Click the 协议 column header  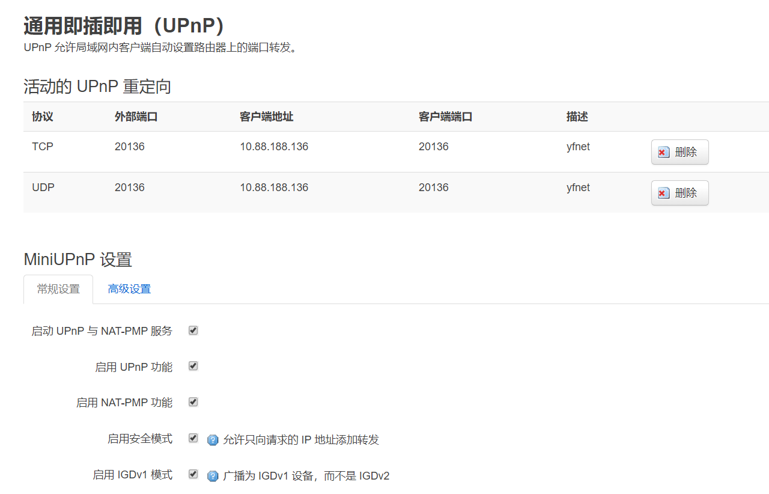tap(42, 117)
